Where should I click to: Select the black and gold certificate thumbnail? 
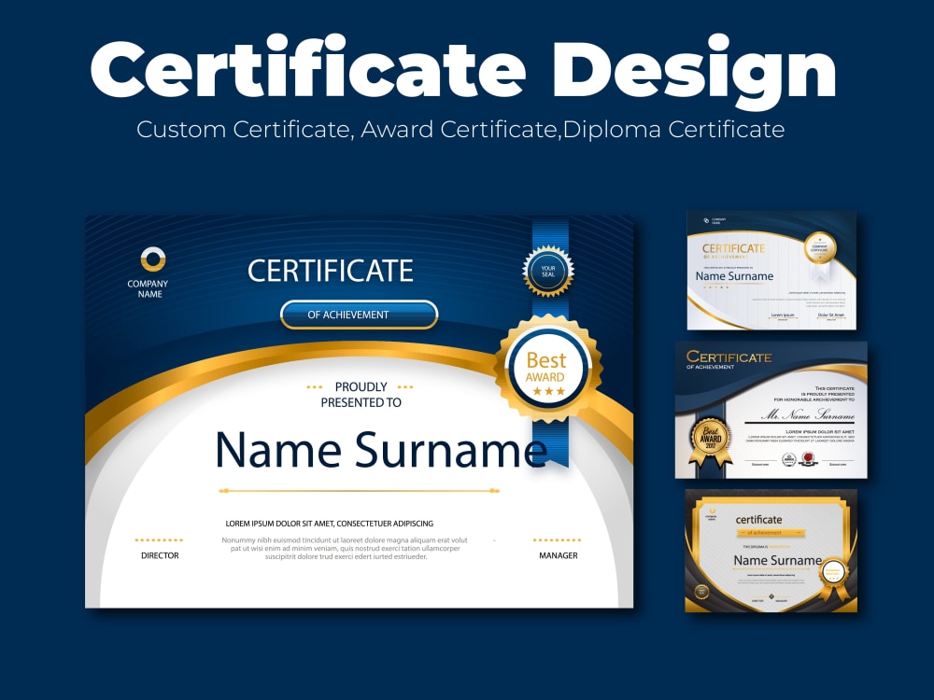pyautogui.click(x=771, y=551)
